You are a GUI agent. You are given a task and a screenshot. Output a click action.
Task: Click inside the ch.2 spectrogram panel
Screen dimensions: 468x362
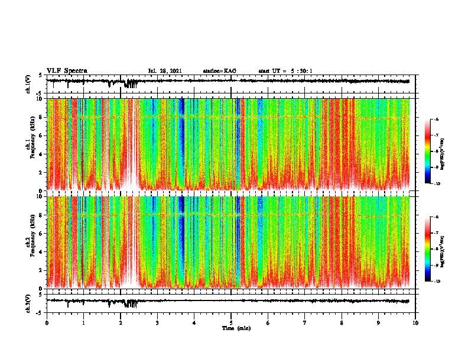coord(231,243)
